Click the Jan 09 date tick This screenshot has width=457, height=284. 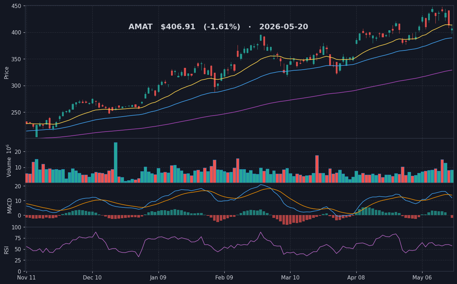tap(158, 278)
